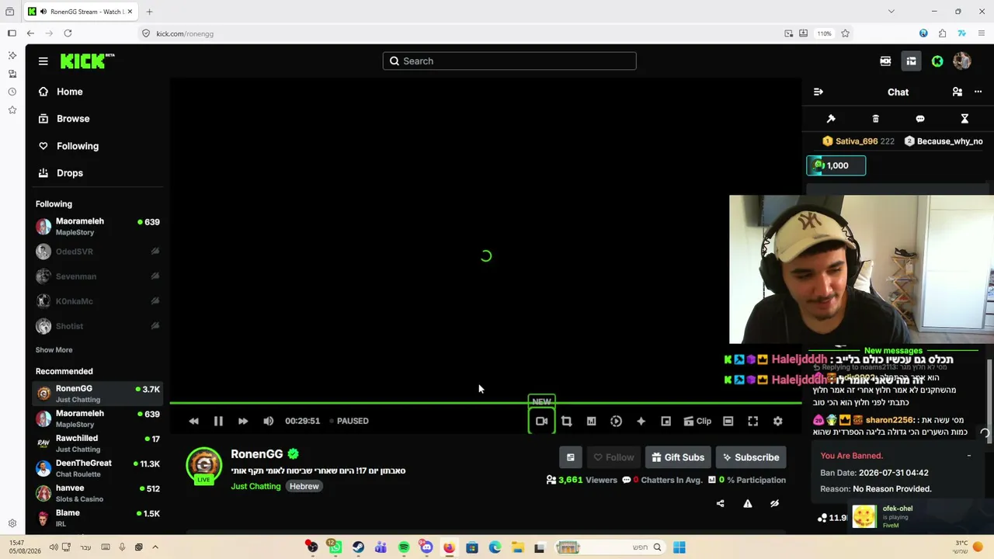Jump to New messages in chat

[x=893, y=351]
